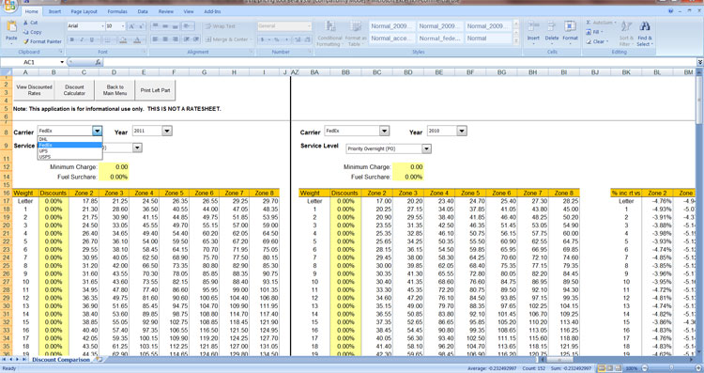The width and height of the screenshot is (704, 373).
Task: Align text right
Action: click(x=176, y=39)
